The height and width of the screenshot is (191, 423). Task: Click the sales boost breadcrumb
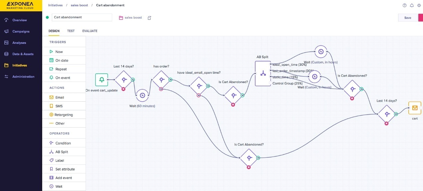(79, 5)
